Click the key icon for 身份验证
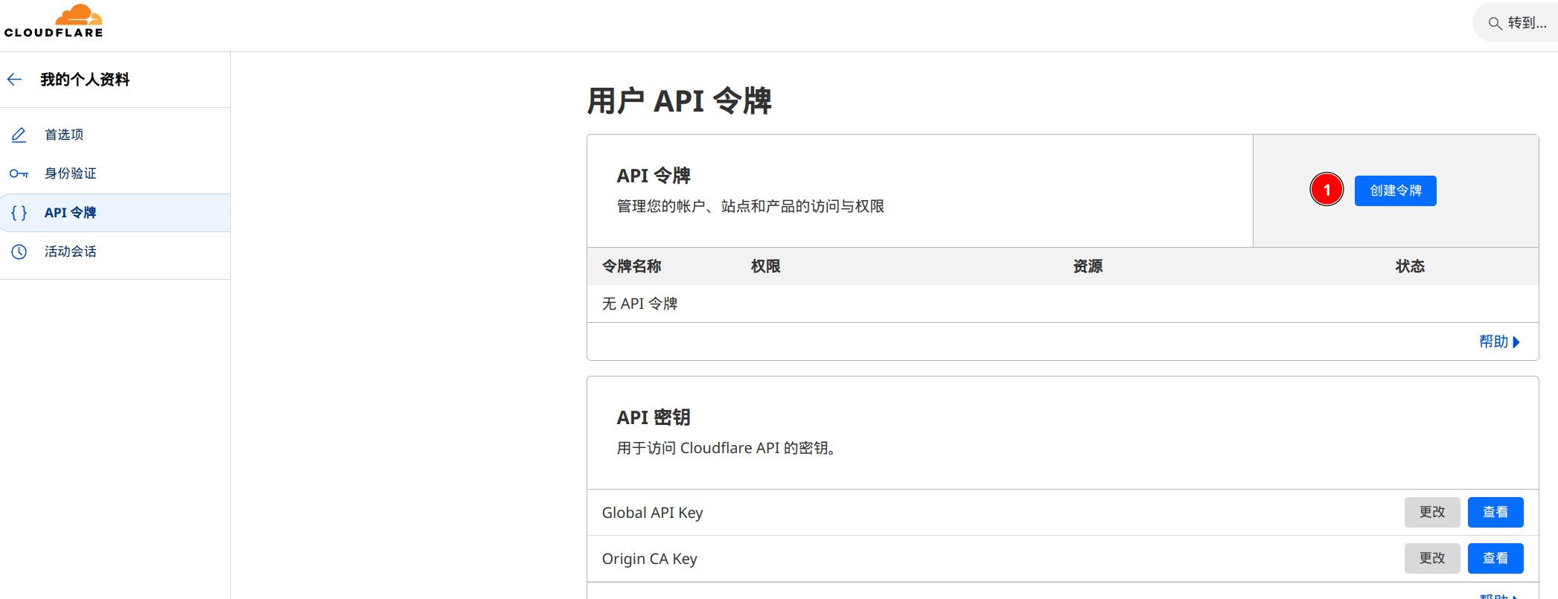This screenshot has width=1558, height=599. pyautogui.click(x=19, y=173)
